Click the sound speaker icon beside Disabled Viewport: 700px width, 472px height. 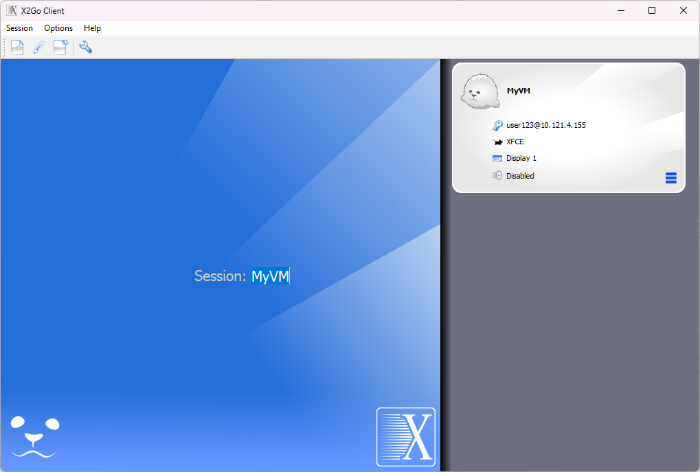497,175
